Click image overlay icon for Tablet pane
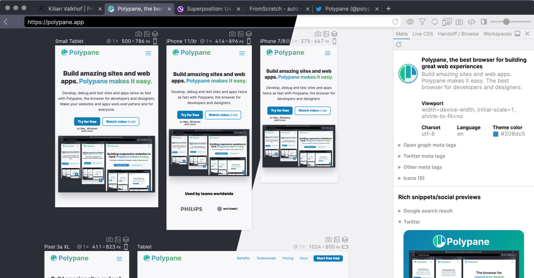This screenshot has width=534, height=278. [337, 239]
